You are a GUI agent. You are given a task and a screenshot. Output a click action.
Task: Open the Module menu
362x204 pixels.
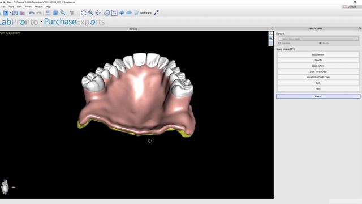(x=38, y=7)
